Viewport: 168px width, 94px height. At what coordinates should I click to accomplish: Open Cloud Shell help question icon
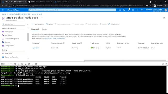(19, 64)
